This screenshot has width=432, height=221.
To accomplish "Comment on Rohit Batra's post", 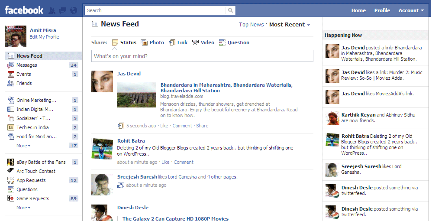I will coord(184,162).
